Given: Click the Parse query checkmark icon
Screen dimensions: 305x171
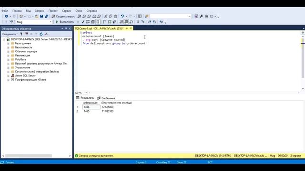Looking at the screenshot, I should pyautogui.click(x=83, y=22).
